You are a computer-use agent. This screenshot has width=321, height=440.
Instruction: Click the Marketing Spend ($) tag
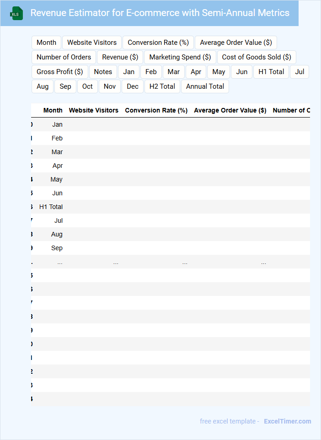pyautogui.click(x=180, y=57)
